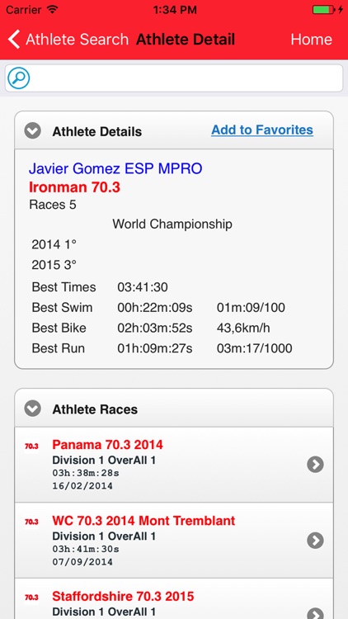Collapse the Athlete Details section chevron
Image resolution: width=348 pixels, height=619 pixels.
click(x=32, y=130)
